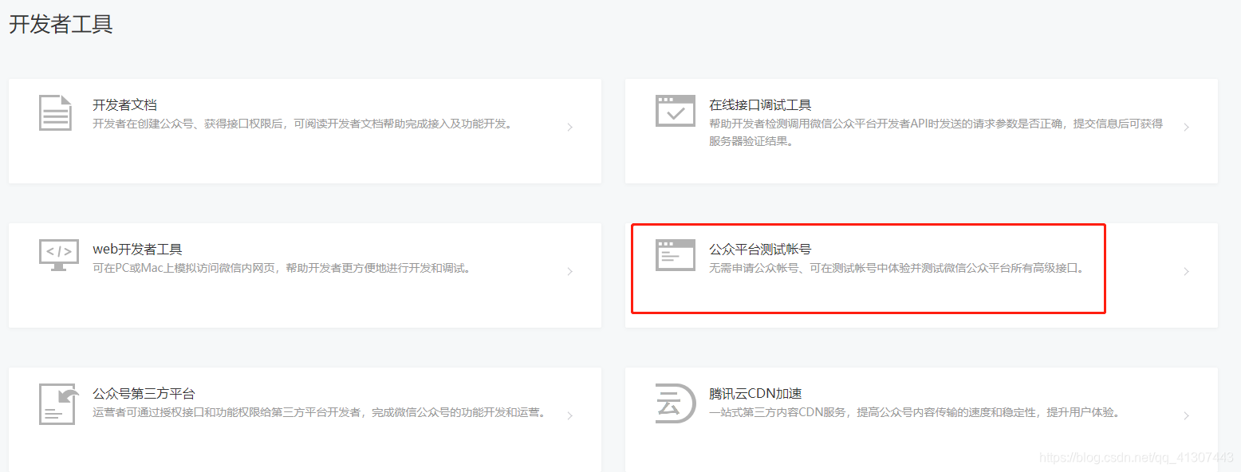The image size is (1241, 472).
Task: Click the 开发者工具 page heading
Action: (x=61, y=24)
